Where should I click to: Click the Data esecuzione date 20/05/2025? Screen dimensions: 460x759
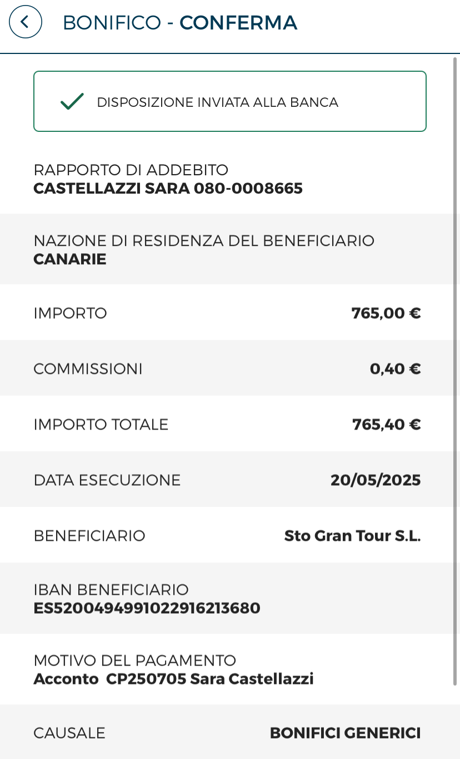(x=376, y=480)
